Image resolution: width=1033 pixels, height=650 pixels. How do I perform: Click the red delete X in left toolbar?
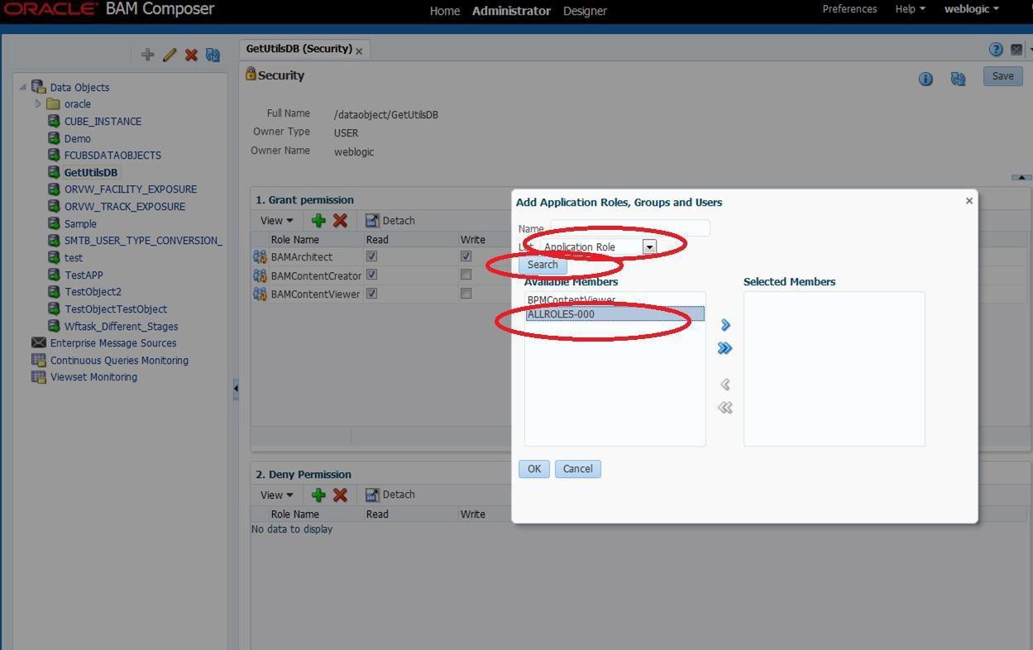[191, 55]
